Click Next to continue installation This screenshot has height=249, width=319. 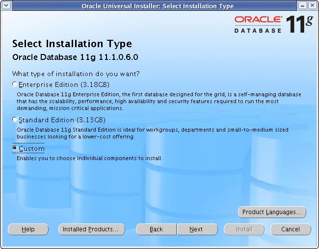click(x=197, y=229)
